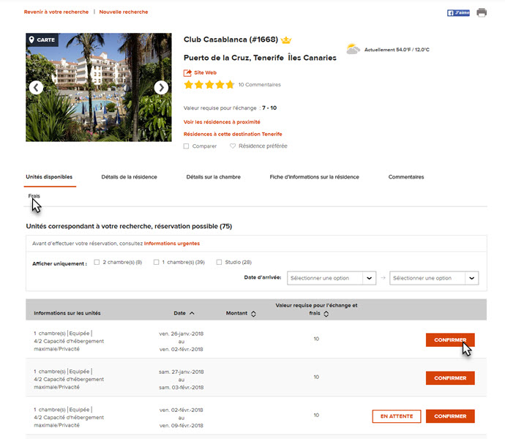Confirm the ven. 02-févr. to 09-févr. unit
Screen dimensions: 505x439
pos(450,416)
